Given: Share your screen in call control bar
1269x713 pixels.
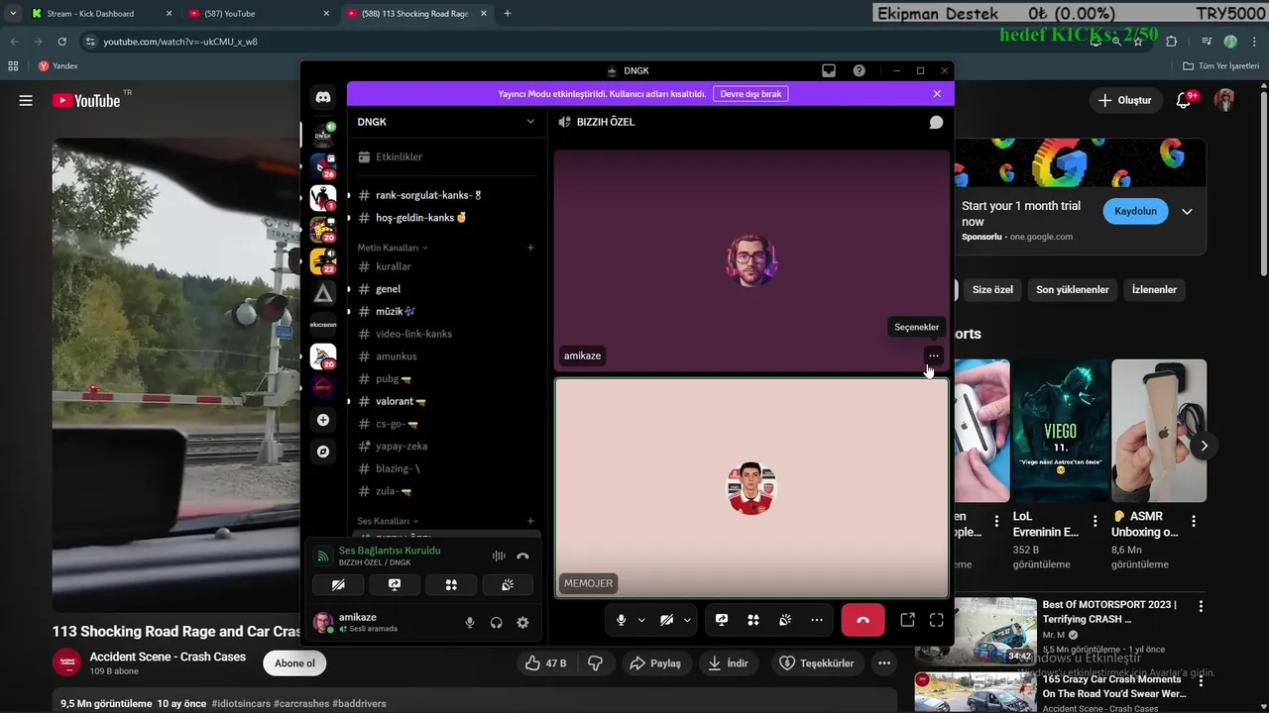Looking at the screenshot, I should (x=722, y=620).
